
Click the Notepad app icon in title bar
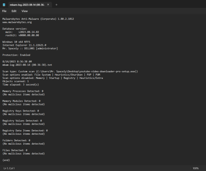coord(4,5)
